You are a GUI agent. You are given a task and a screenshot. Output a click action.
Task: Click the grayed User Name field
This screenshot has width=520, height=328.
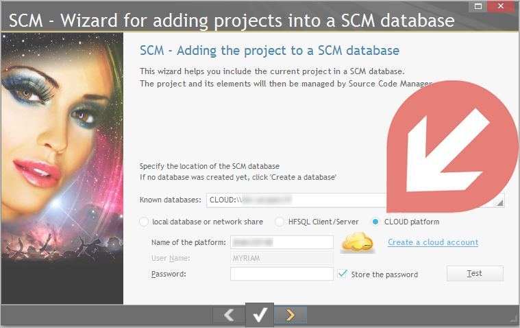click(282, 258)
